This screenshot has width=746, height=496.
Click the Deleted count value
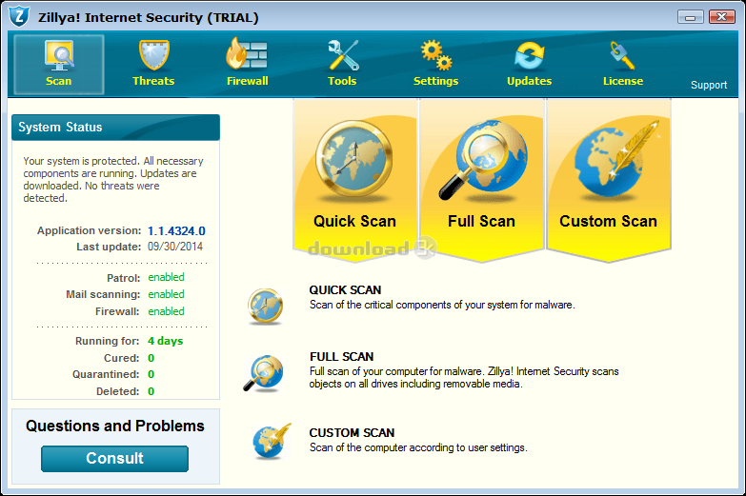click(x=151, y=391)
